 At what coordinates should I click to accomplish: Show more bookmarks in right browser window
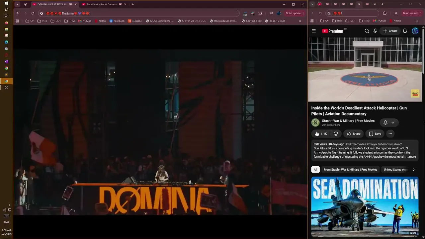(x=418, y=21)
